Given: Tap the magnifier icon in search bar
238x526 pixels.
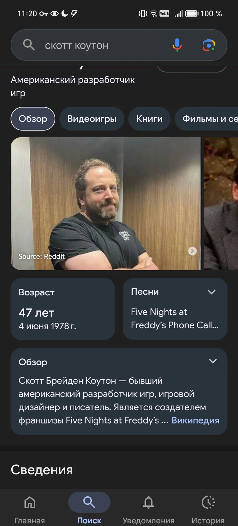Looking at the screenshot, I should (x=29, y=45).
